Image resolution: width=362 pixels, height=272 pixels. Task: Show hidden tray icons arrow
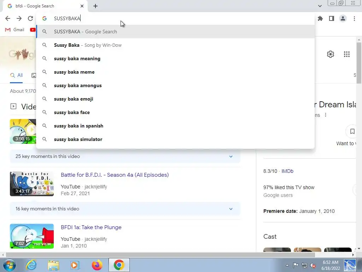pos(287,265)
